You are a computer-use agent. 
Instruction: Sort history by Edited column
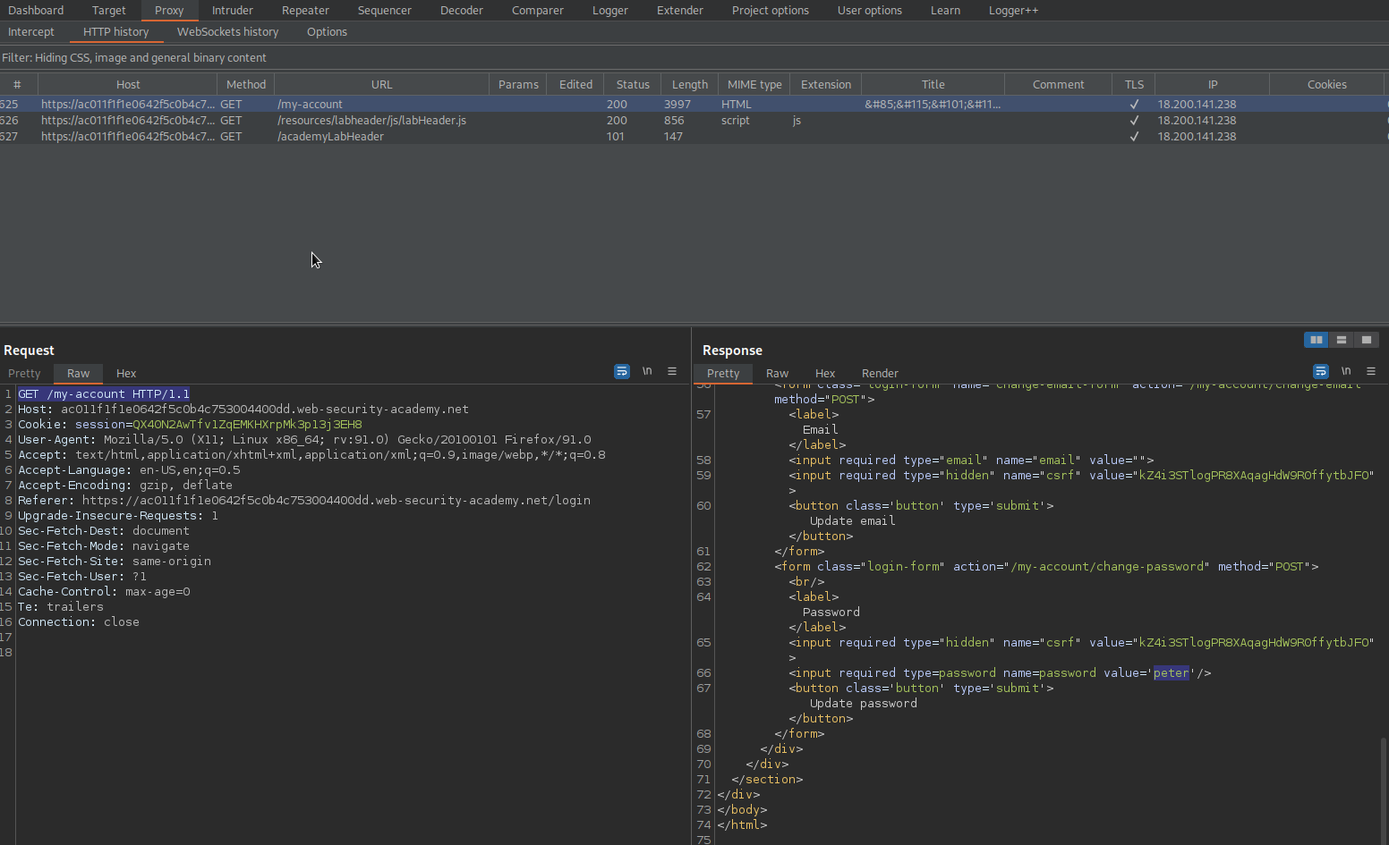(575, 84)
